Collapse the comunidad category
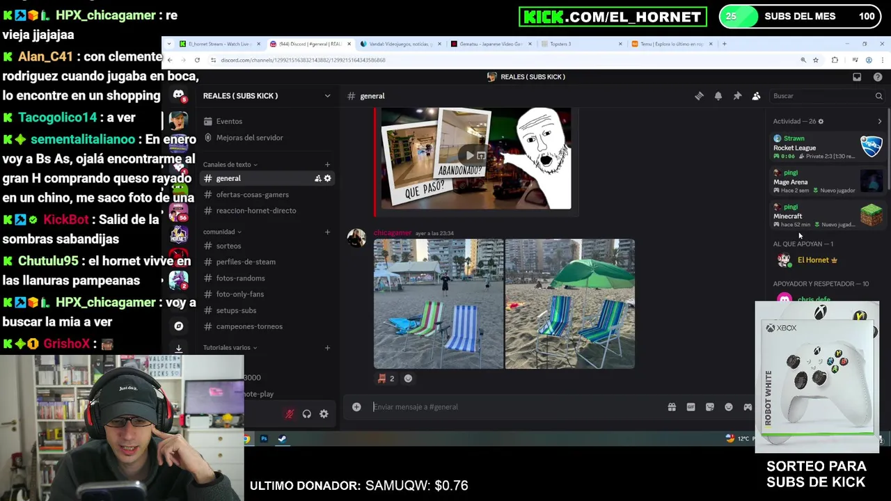Image resolution: width=891 pixels, height=501 pixels. tap(222, 232)
